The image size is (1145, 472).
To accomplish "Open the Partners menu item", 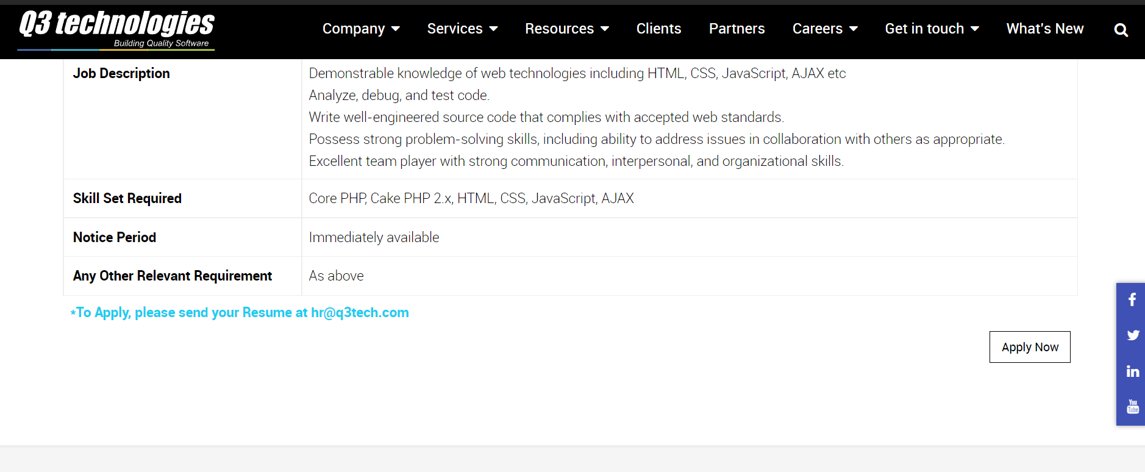I will (737, 29).
